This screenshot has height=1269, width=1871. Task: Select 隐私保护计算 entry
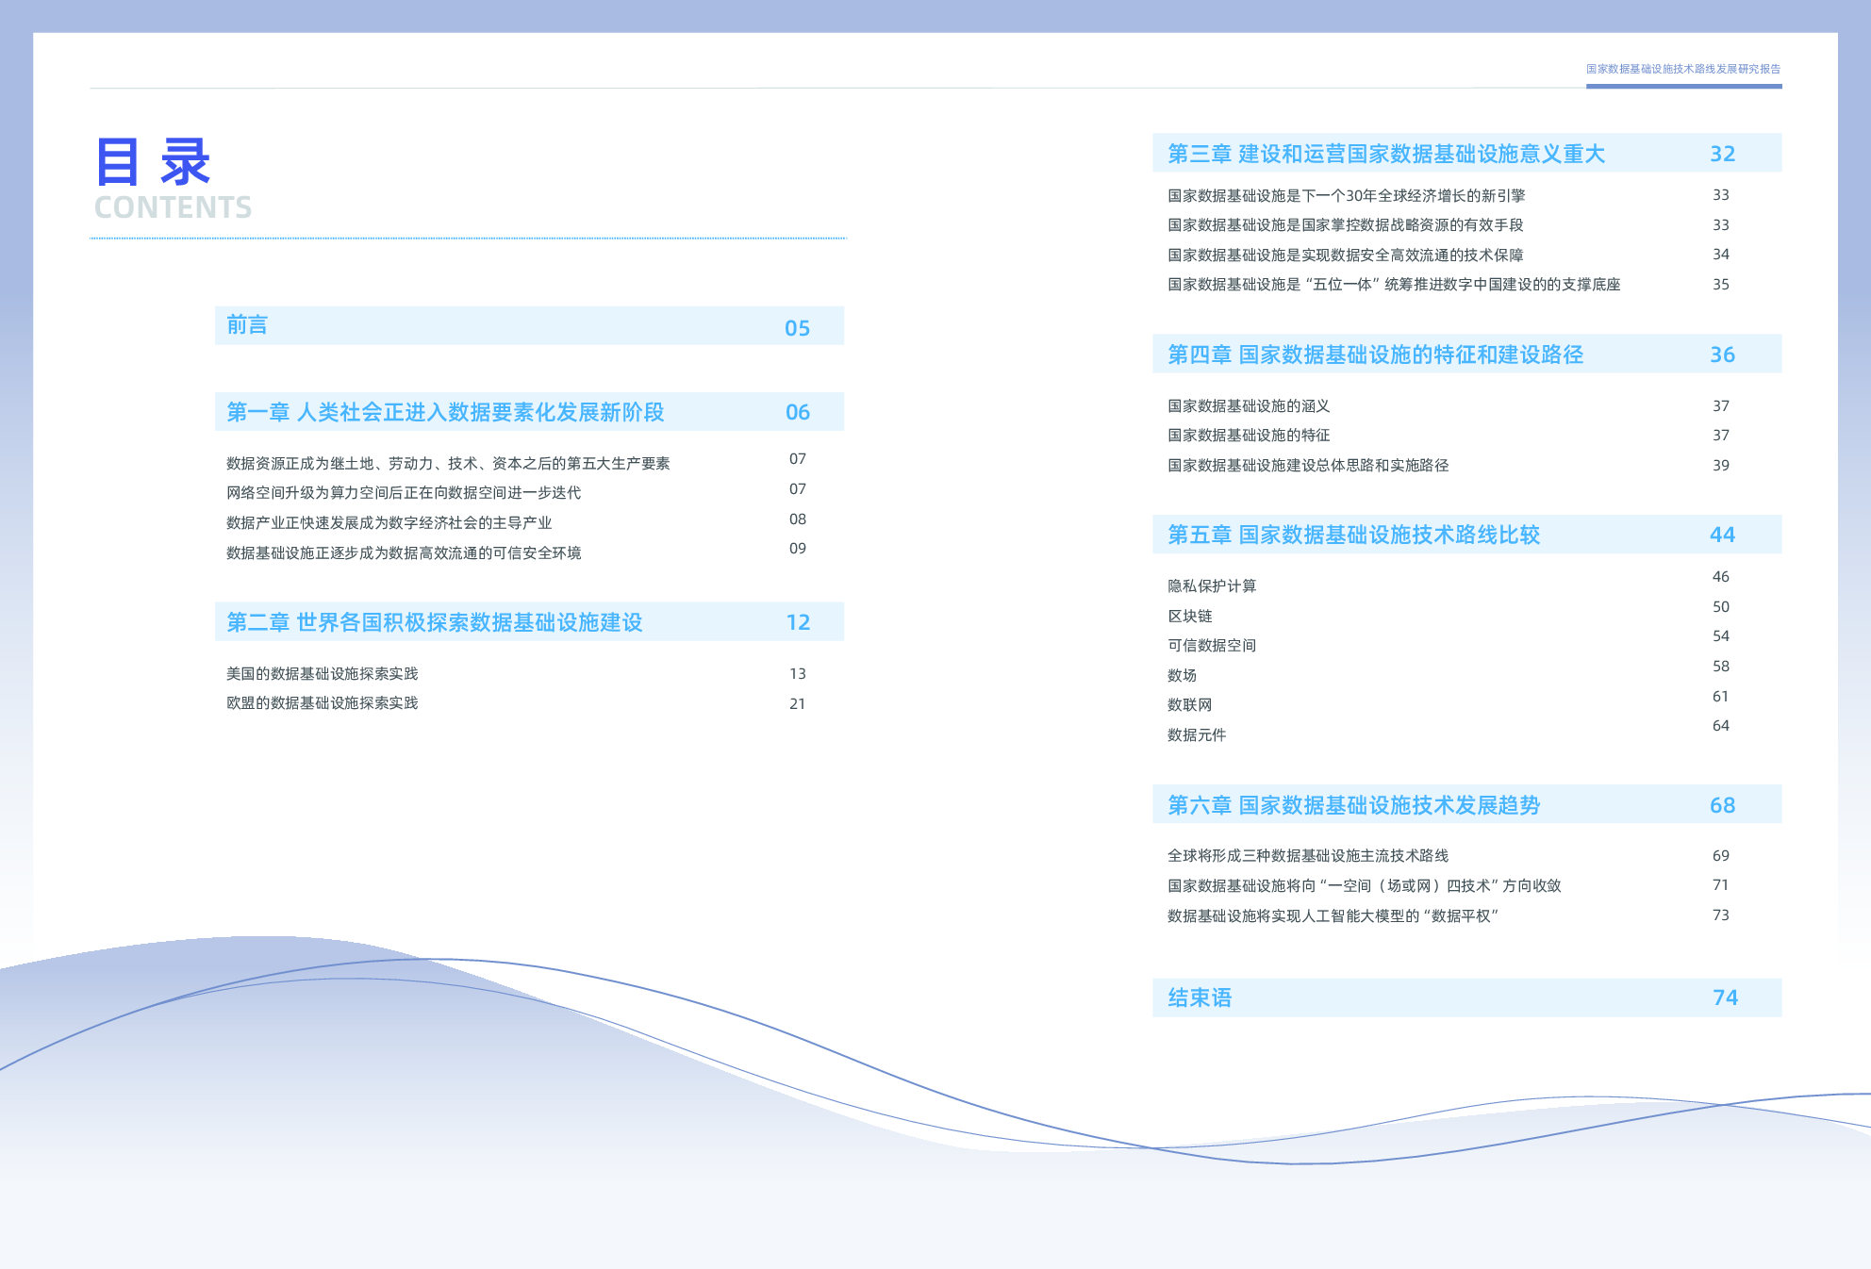[1212, 585]
